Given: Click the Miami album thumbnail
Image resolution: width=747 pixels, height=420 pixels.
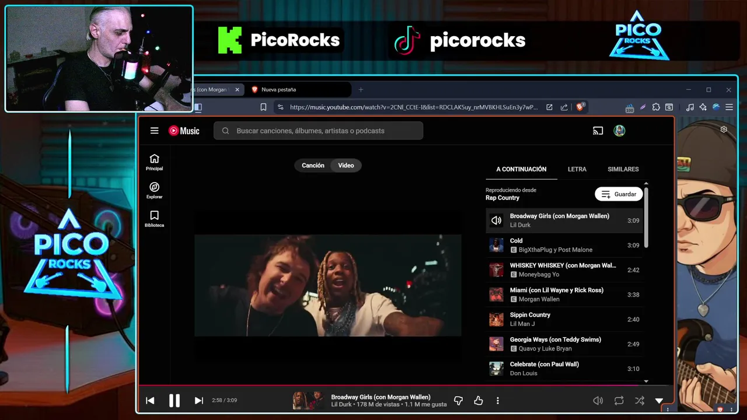Looking at the screenshot, I should (496, 295).
